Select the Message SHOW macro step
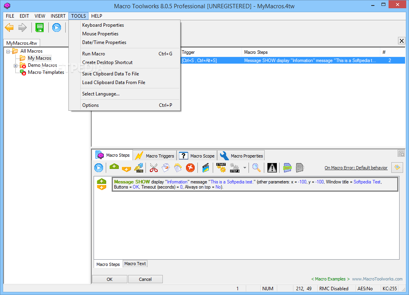This screenshot has width=409, height=295. coord(255,184)
